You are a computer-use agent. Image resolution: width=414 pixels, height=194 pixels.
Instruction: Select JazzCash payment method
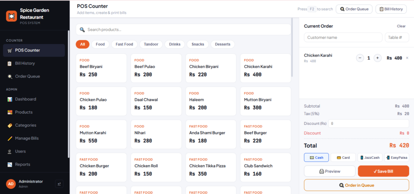(x=370, y=158)
